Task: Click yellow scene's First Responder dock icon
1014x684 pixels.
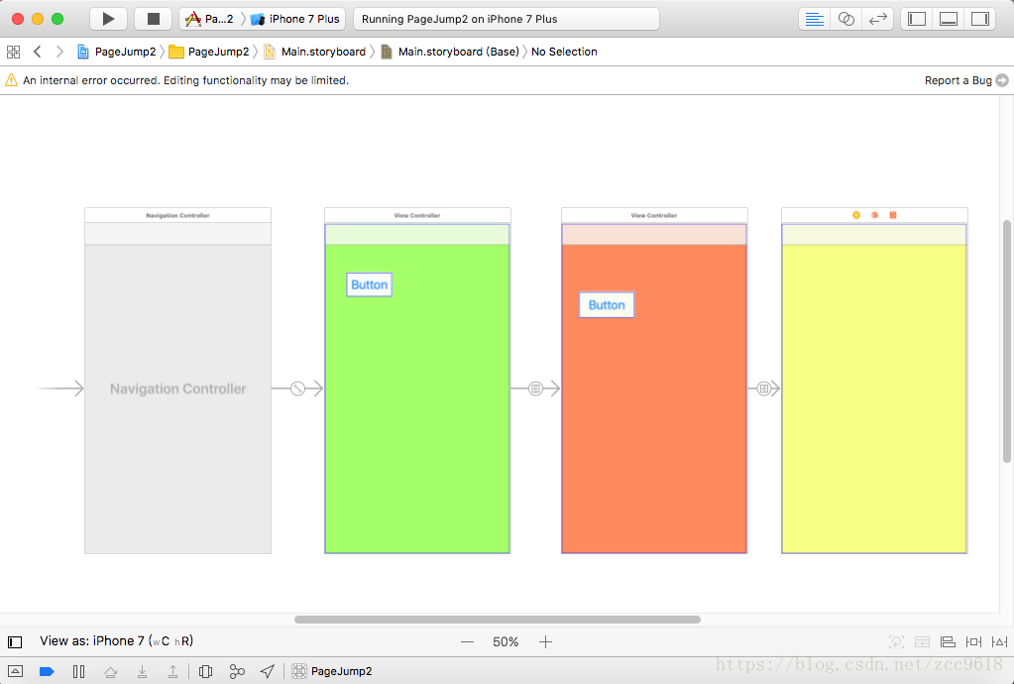Action: click(874, 215)
